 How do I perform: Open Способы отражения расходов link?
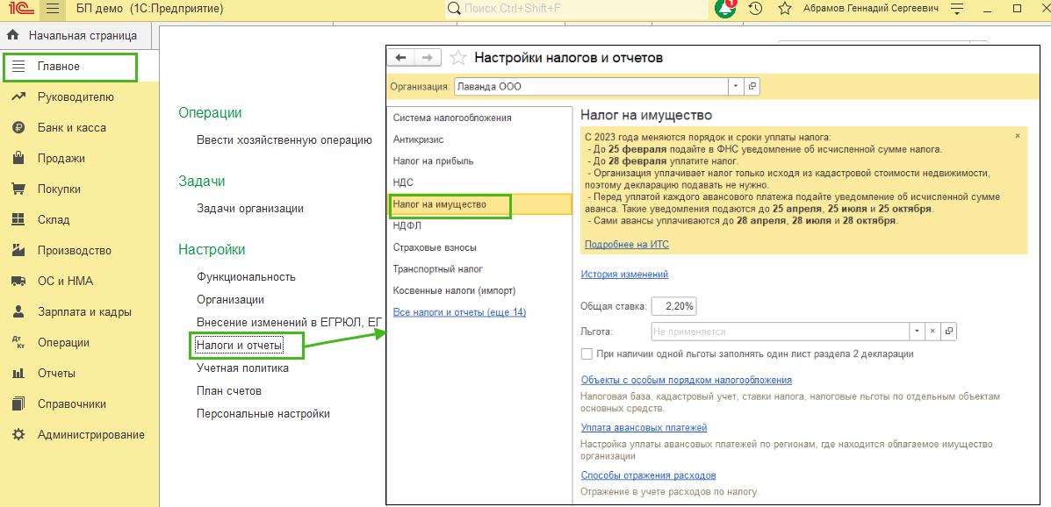(649, 475)
